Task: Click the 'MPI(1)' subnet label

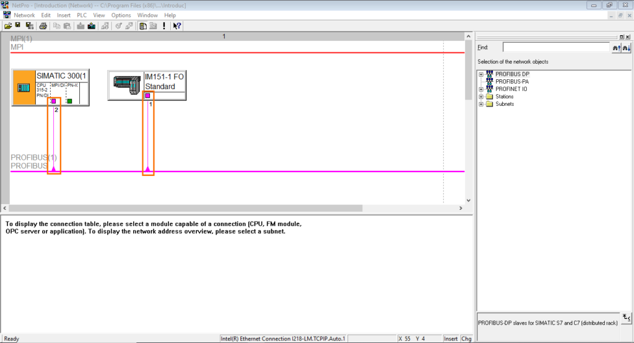Action: click(21, 39)
